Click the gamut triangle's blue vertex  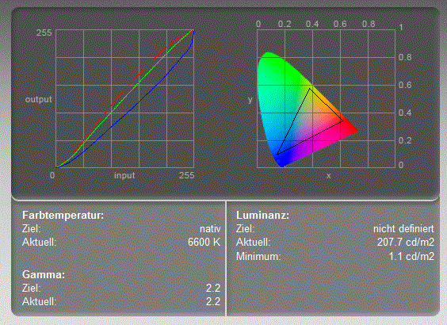277,155
